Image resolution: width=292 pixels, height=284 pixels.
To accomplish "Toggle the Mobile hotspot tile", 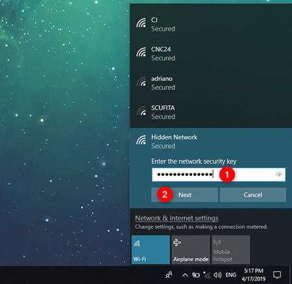I will (231, 250).
